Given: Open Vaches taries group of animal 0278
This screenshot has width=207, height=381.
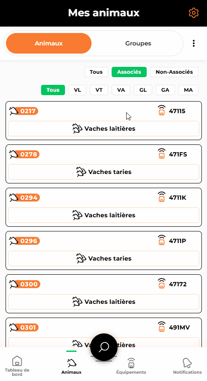Looking at the screenshot, I should point(104,172).
